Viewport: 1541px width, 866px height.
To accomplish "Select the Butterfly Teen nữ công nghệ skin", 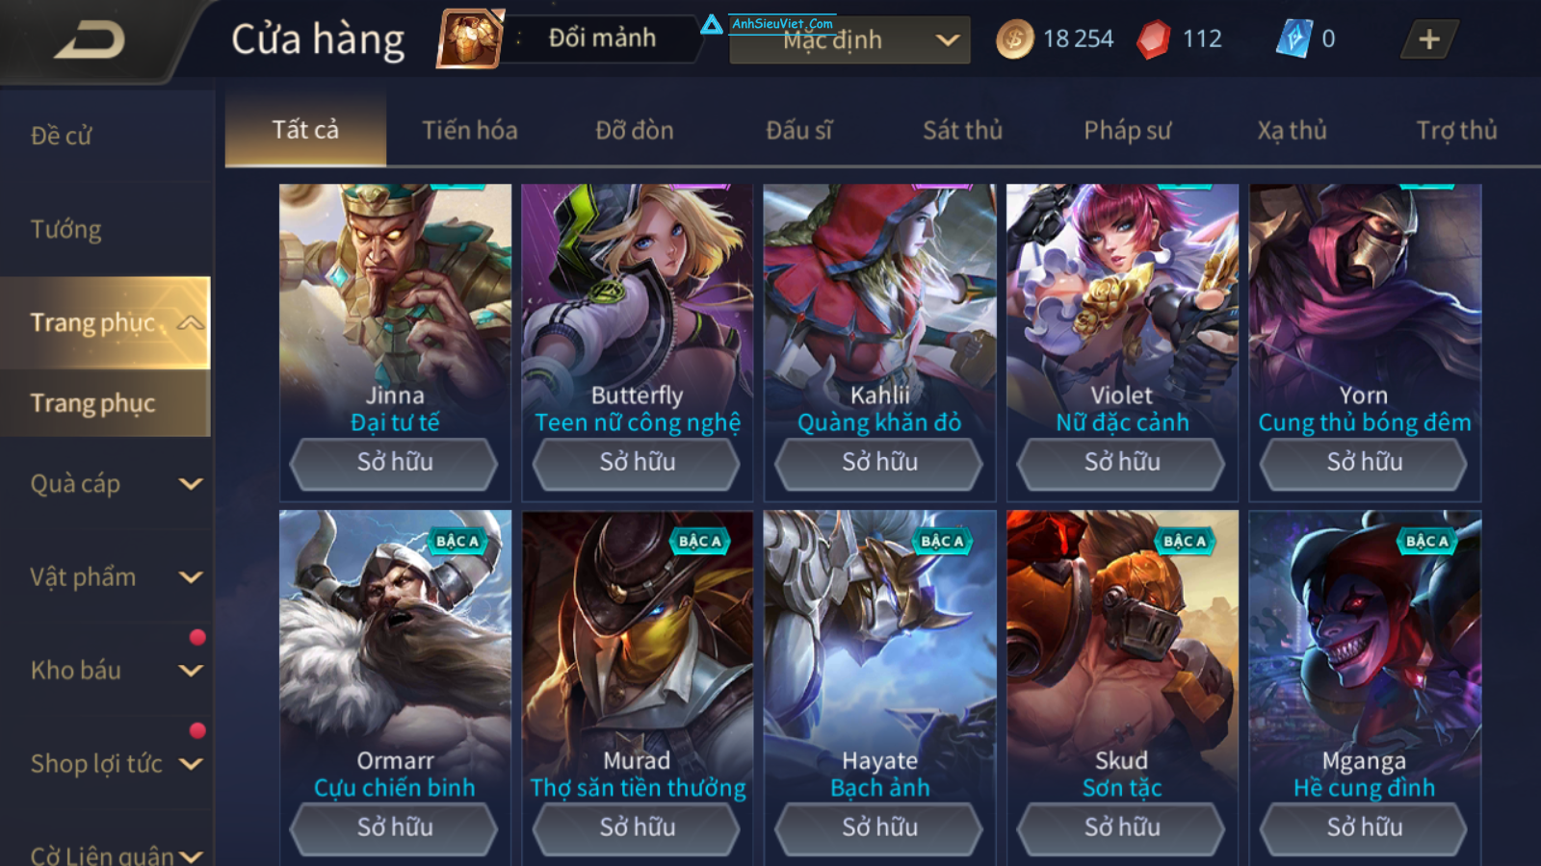I will (x=637, y=342).
